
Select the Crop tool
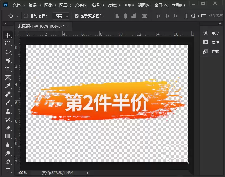(x=7, y=69)
